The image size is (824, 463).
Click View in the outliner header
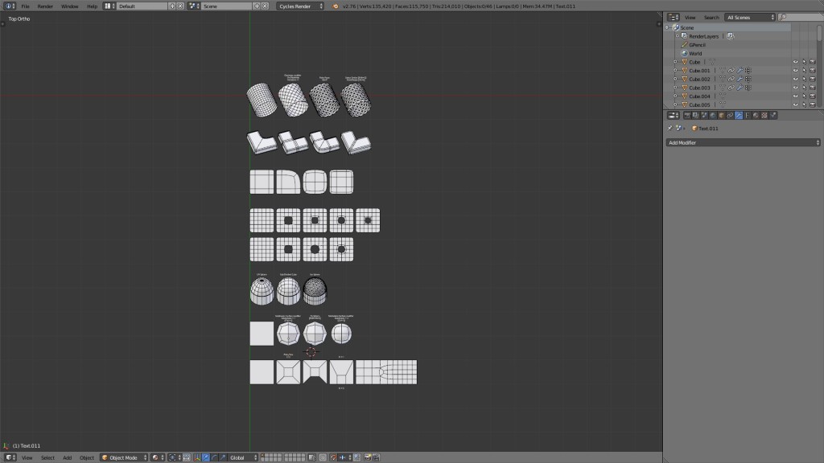tap(690, 17)
